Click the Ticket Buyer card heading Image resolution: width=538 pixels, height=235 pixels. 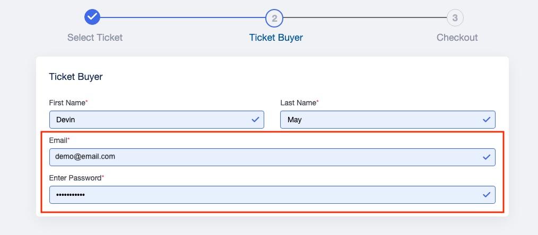point(76,77)
